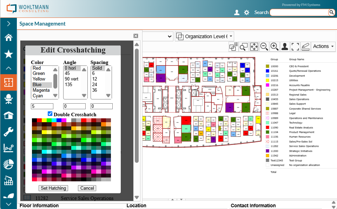
Task: Pick the black swatch in color palette
Action: point(34,120)
